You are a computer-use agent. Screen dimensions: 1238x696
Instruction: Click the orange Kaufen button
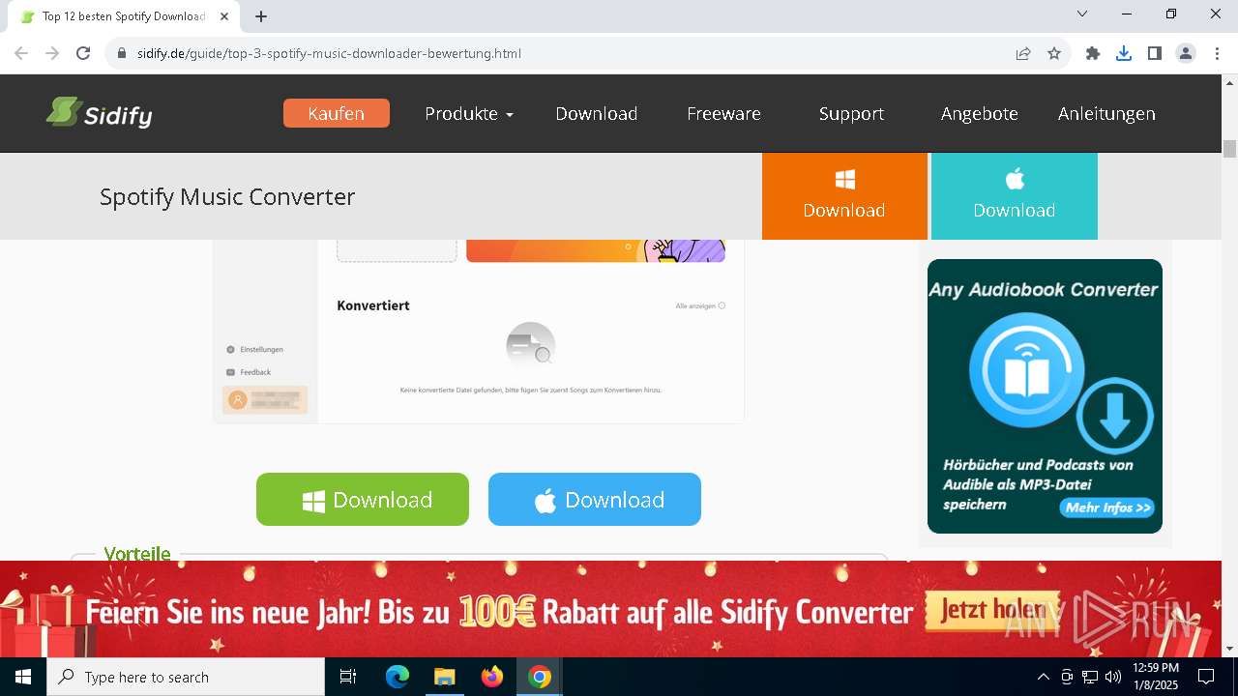coord(337,113)
